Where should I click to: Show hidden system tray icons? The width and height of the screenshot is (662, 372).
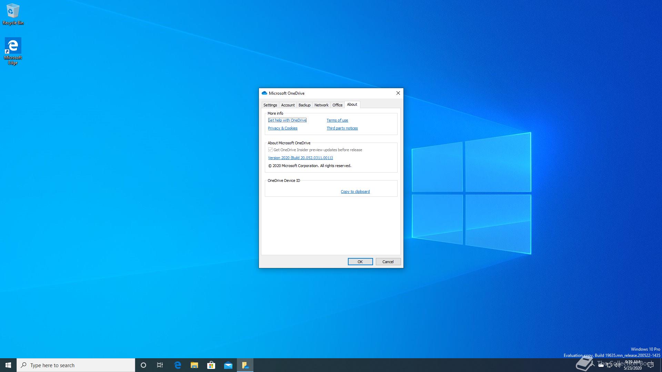tap(593, 365)
